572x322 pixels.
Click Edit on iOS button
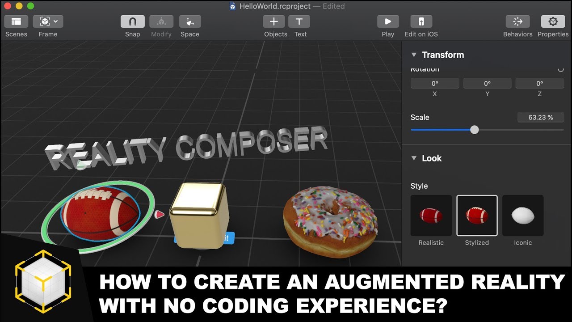[x=421, y=21]
